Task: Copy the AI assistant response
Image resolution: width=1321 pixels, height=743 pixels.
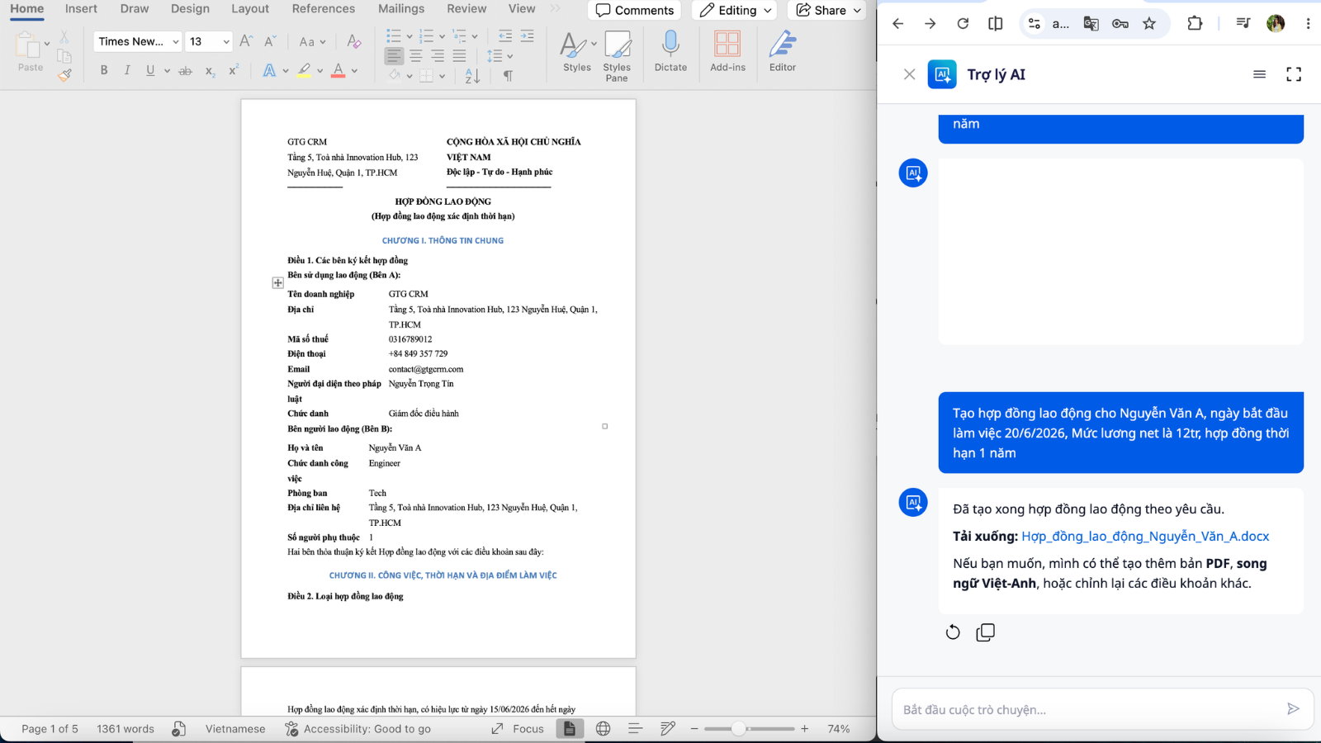Action: pyautogui.click(x=986, y=632)
